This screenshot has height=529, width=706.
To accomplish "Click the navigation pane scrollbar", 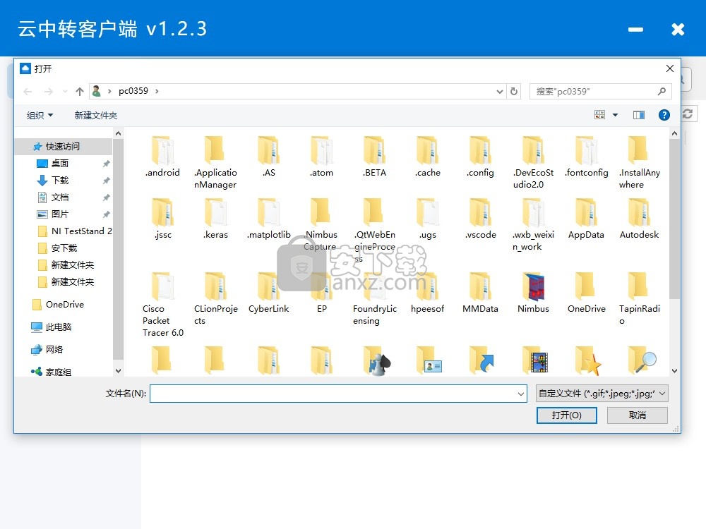I will [x=118, y=249].
